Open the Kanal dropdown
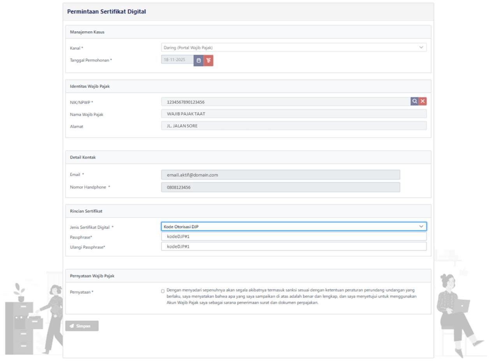 click(x=294, y=48)
